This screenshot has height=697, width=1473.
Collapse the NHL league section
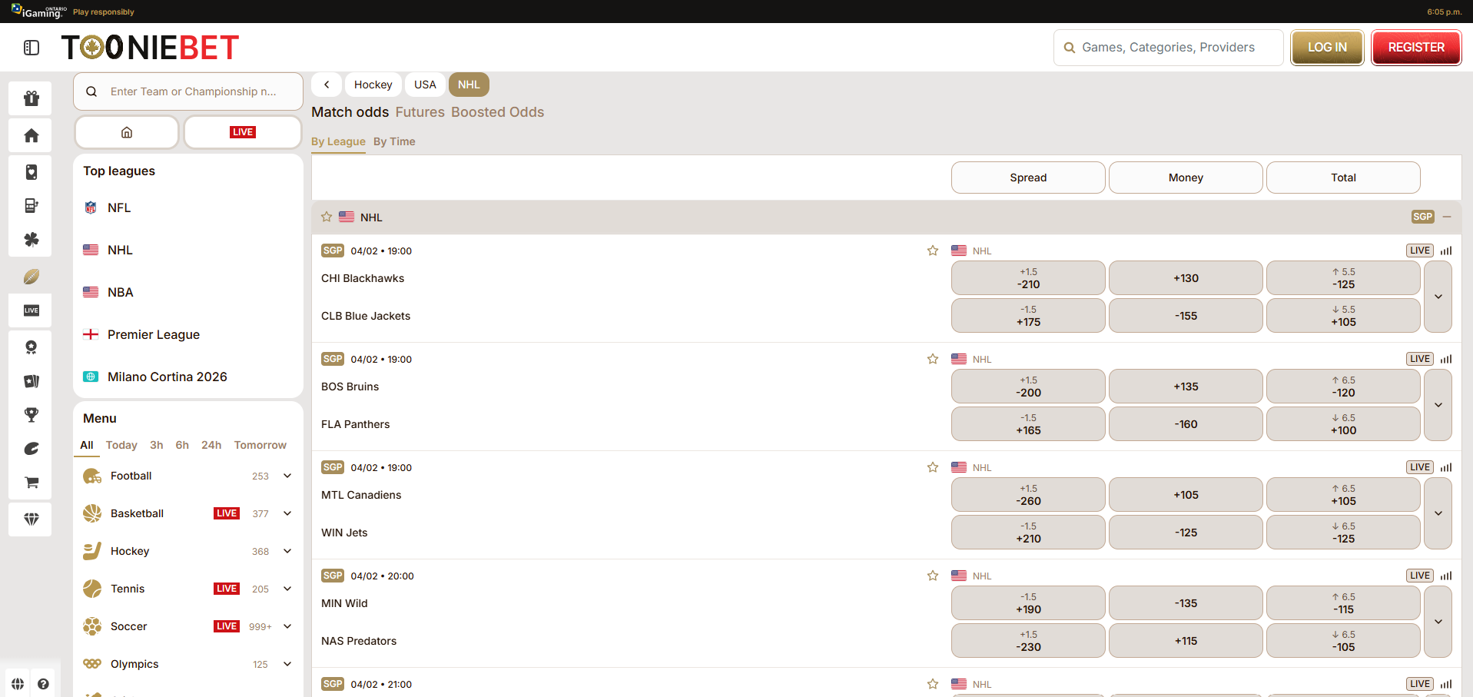1448,217
